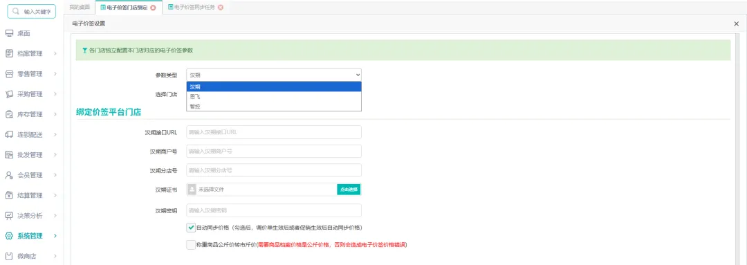This screenshot has height=265, width=747.
Task: Expand the 采购管理 menu arrow
Action: (x=55, y=94)
